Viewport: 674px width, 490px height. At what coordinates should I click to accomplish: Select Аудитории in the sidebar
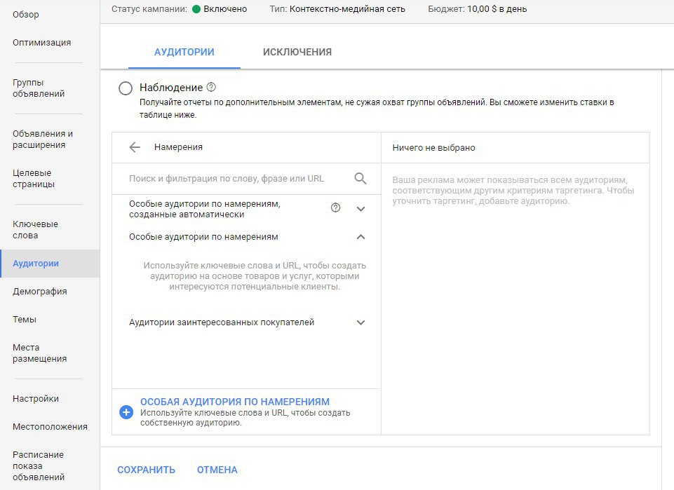pyautogui.click(x=50, y=264)
